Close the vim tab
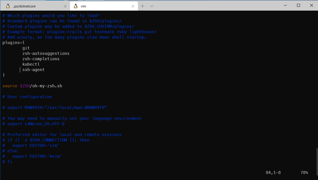Image resolution: width=318 pixels, height=180 pixels. [x=133, y=6]
